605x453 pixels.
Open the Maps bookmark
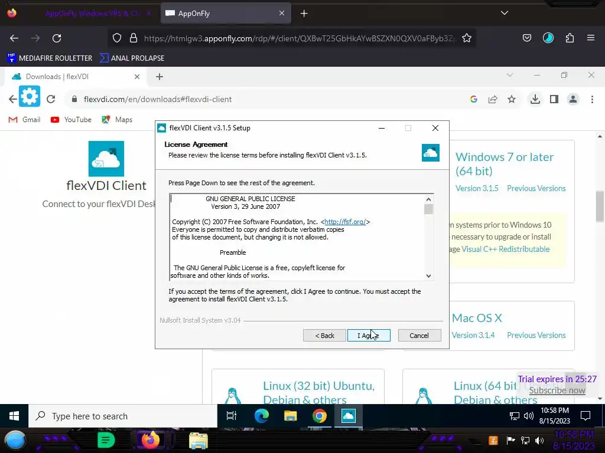click(x=117, y=120)
